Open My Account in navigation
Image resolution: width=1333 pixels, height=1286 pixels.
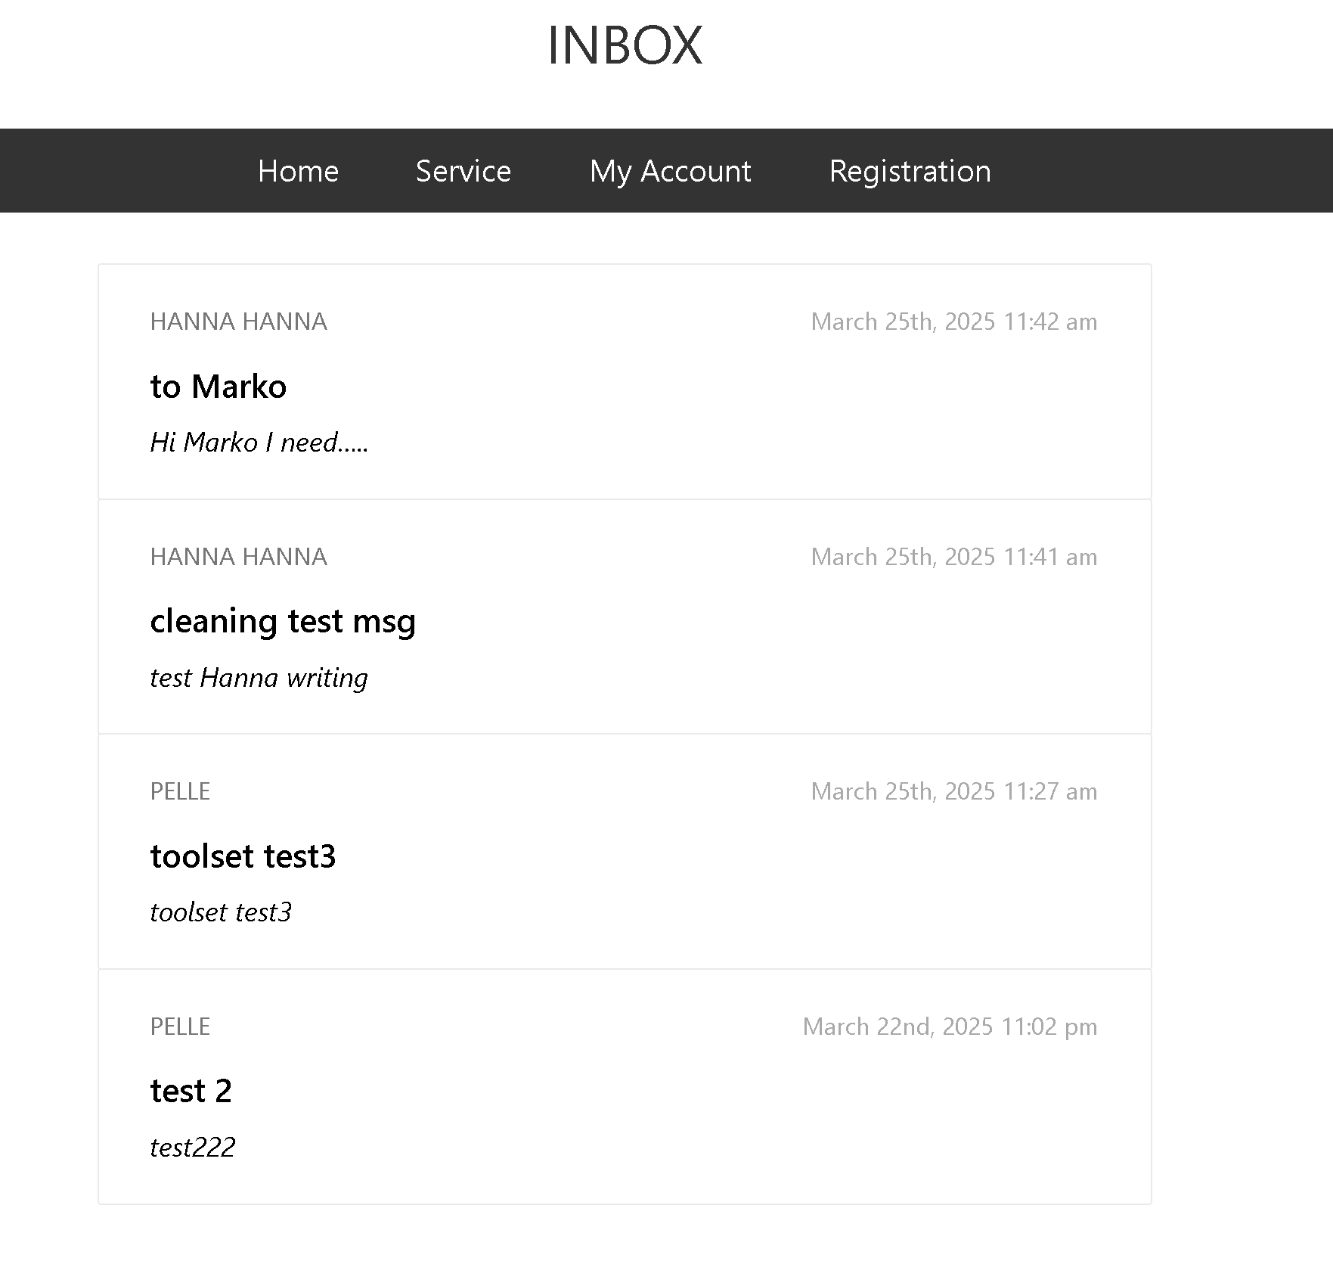point(670,172)
